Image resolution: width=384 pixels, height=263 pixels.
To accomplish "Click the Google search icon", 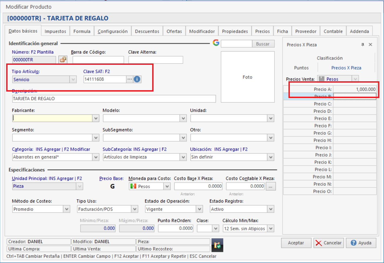I will click(216, 43).
